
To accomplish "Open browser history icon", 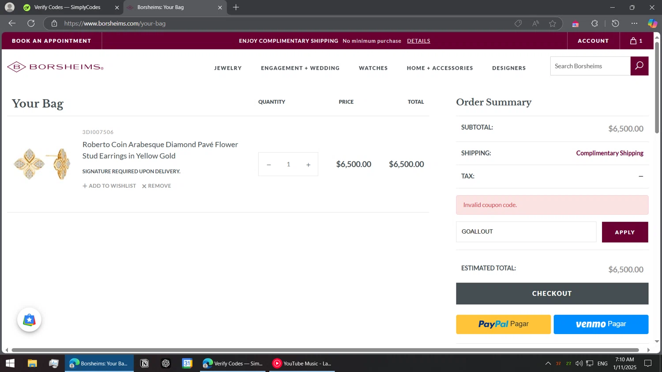I will click(615, 23).
